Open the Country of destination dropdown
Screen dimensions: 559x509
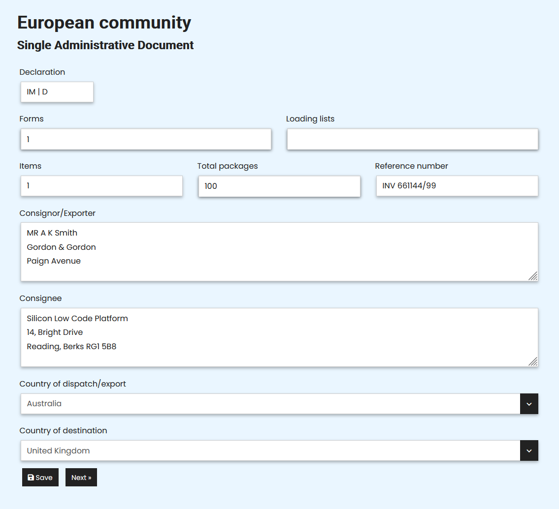pos(271,450)
